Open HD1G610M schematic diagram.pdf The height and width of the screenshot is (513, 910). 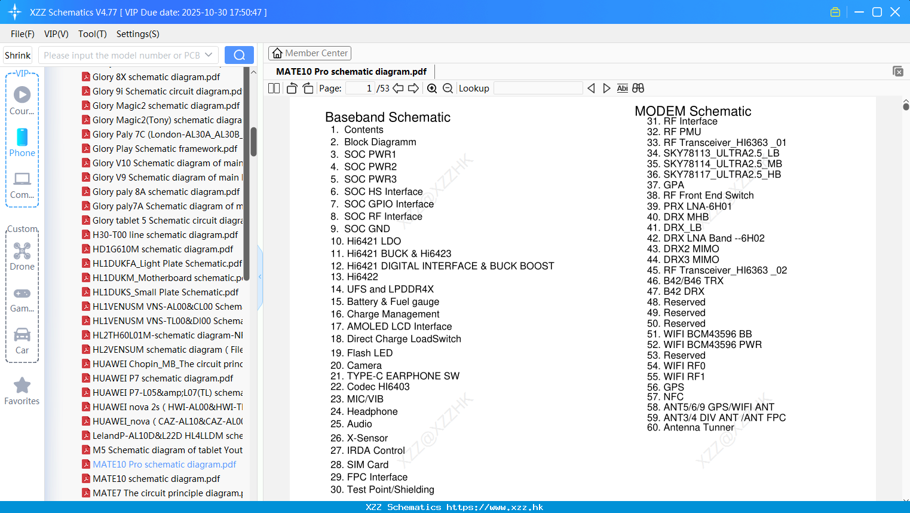163,249
